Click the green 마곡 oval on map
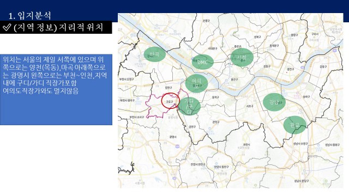Viewport: 349px width, 196px height. pos(154,54)
